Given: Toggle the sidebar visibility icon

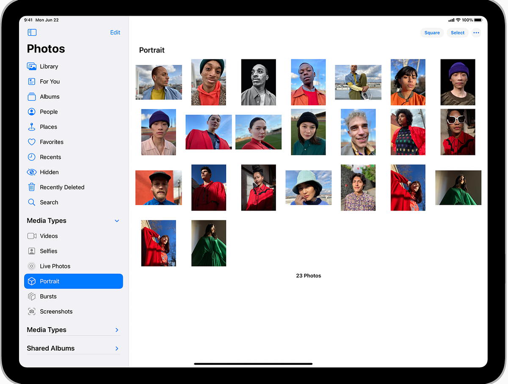Looking at the screenshot, I should coord(32,32).
